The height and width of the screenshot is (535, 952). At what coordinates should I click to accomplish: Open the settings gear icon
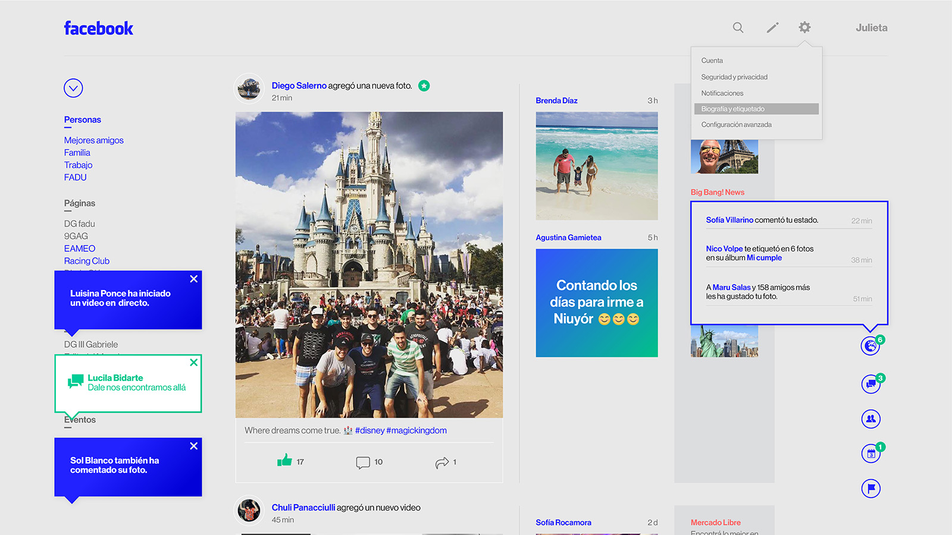pyautogui.click(x=804, y=27)
